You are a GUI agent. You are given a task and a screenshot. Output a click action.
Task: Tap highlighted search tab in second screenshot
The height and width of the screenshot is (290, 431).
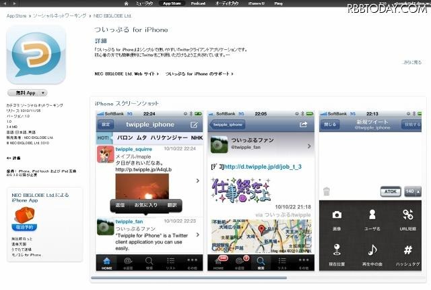point(261,263)
